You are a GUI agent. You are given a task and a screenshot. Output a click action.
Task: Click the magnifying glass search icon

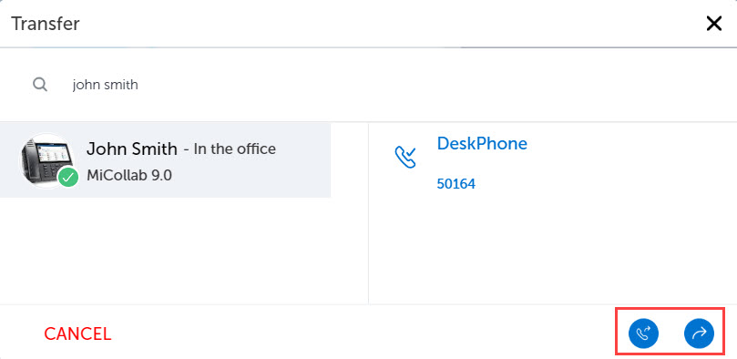(x=40, y=85)
